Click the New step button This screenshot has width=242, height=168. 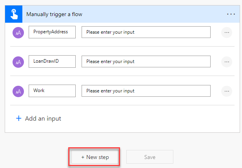click(x=95, y=157)
